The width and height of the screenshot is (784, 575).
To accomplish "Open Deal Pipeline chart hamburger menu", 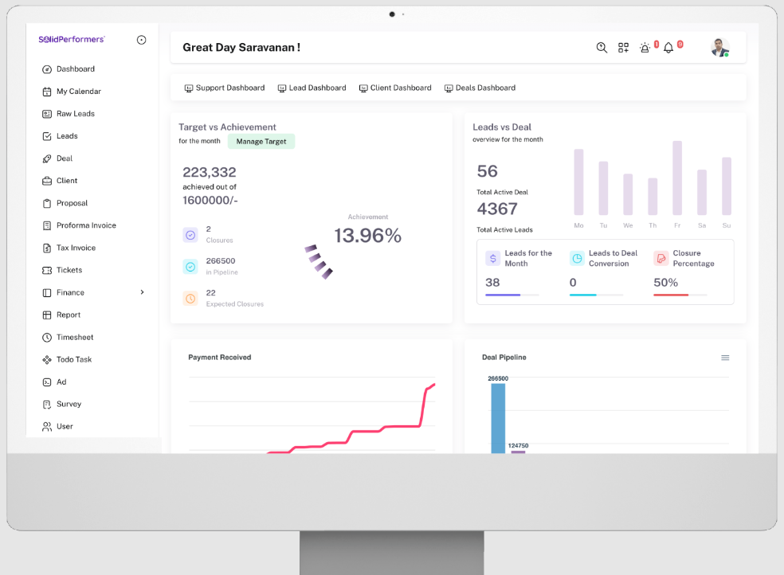I will pos(725,358).
